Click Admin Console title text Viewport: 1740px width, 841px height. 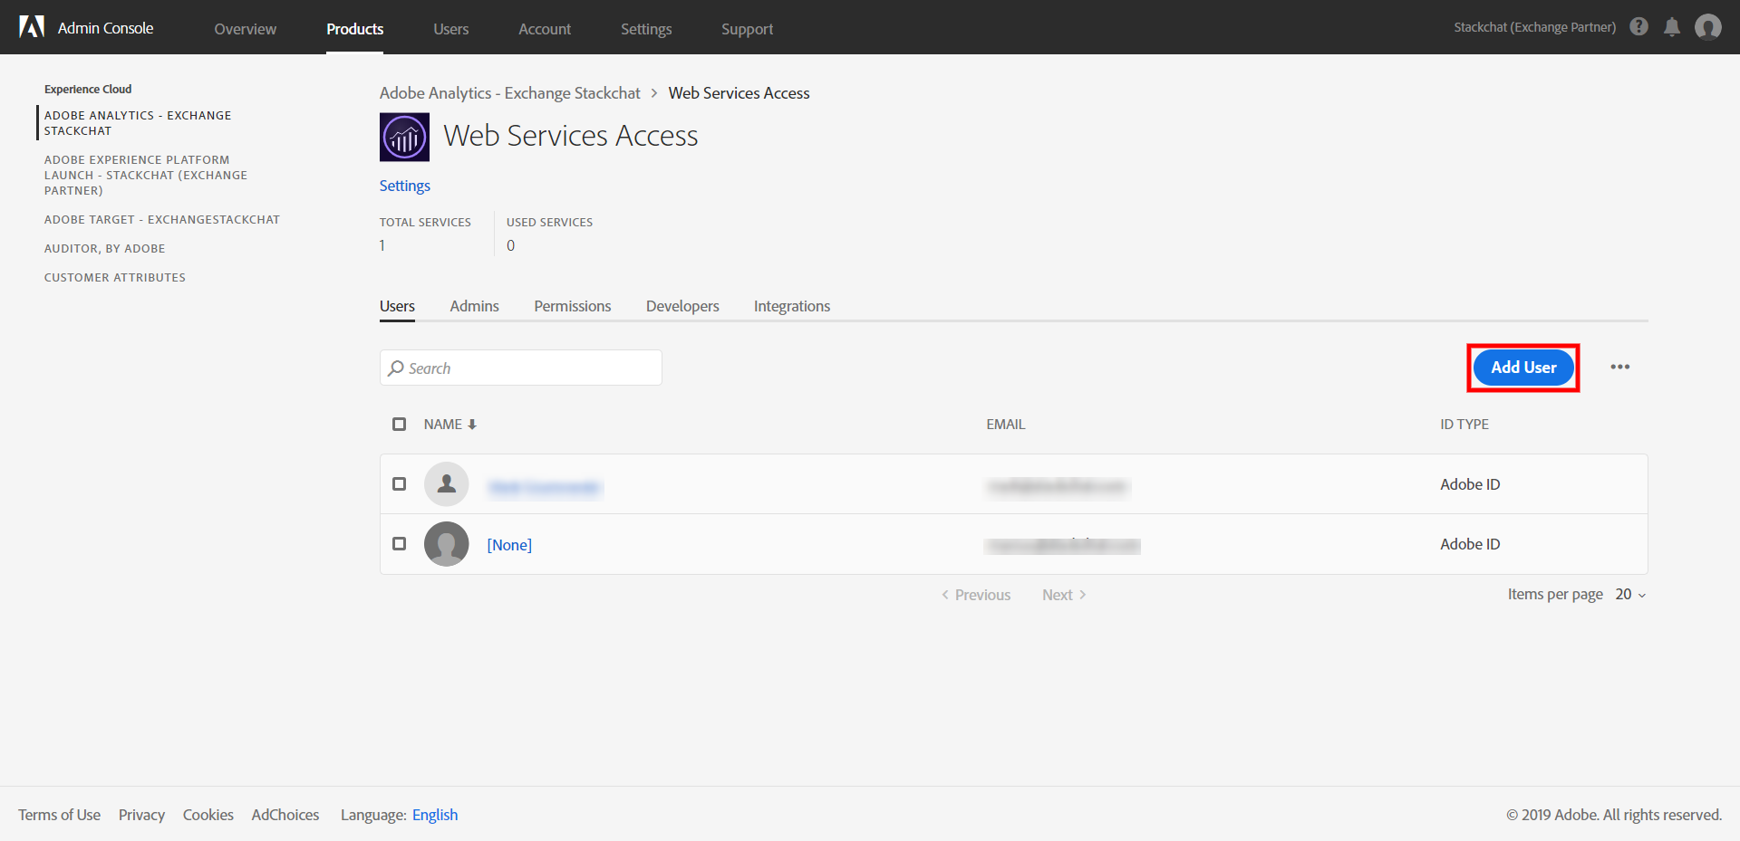tap(106, 28)
